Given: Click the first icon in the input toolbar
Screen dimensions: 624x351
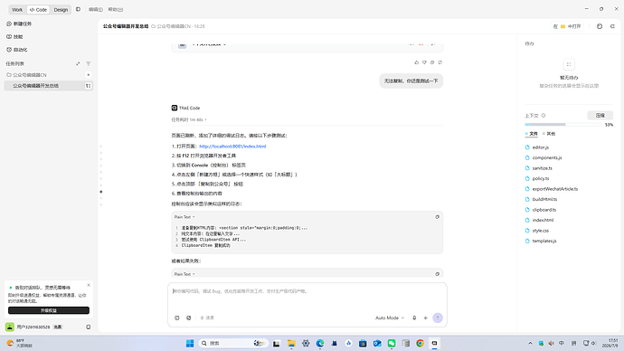Looking at the screenshot, I should tap(177, 318).
